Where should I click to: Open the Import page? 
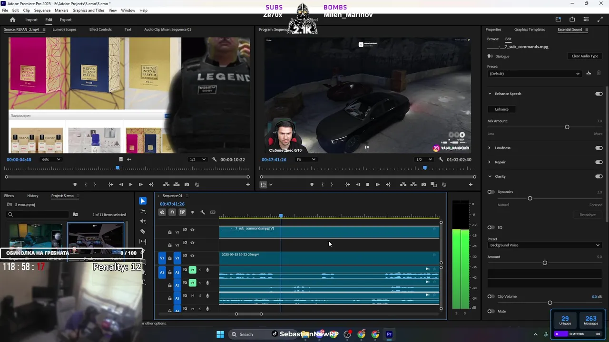pos(31,19)
